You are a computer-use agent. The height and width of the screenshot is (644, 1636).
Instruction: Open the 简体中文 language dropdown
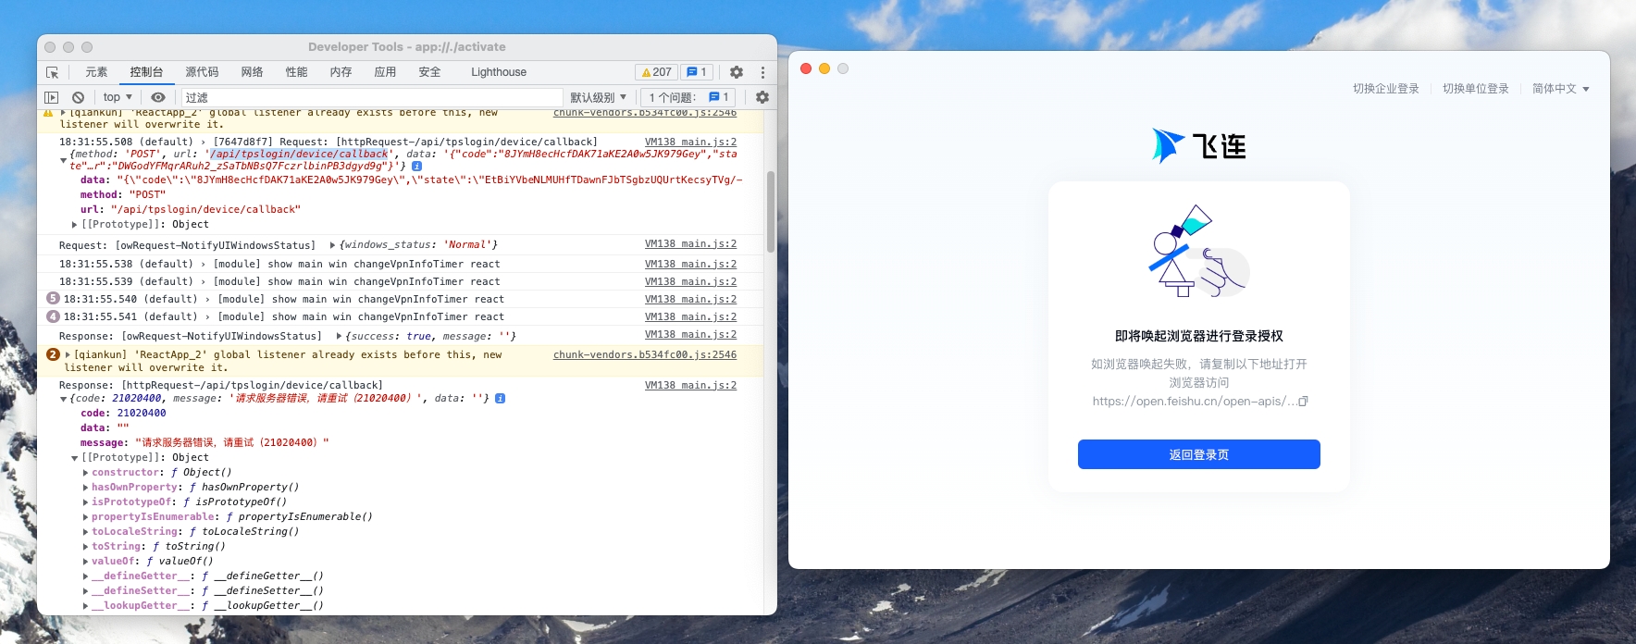tap(1560, 89)
